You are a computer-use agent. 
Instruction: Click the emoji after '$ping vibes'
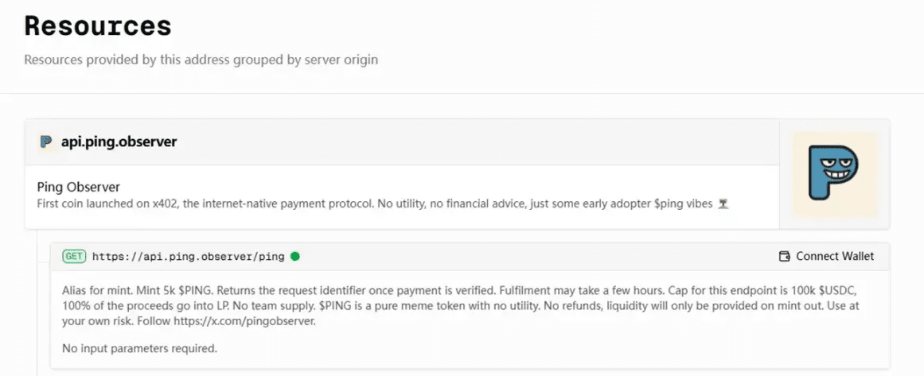click(723, 204)
